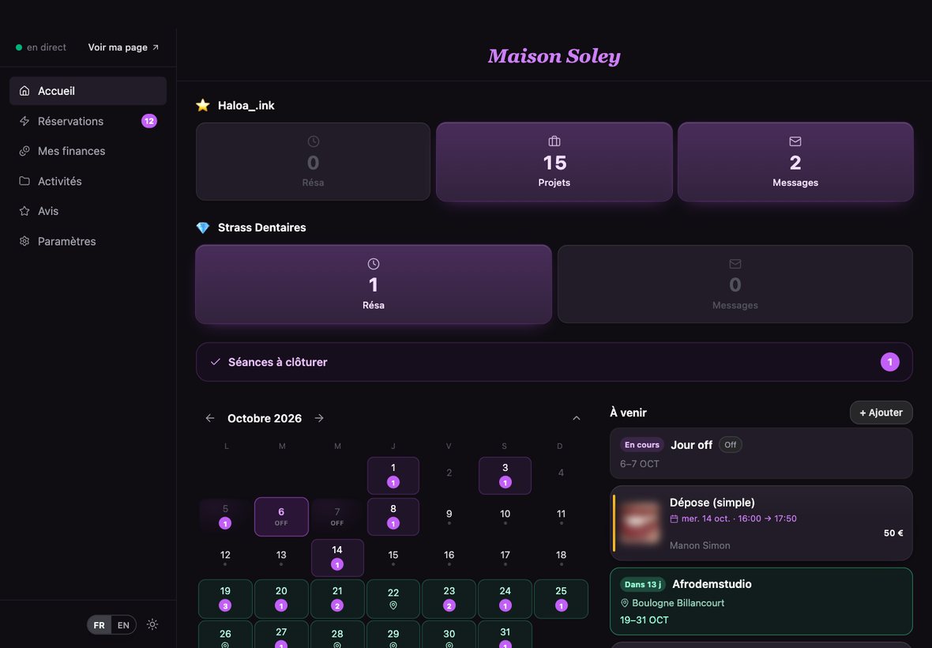This screenshot has width=932, height=648.
Task: Click the Boulogne Billancourt location pin icon
Action: coord(625,603)
